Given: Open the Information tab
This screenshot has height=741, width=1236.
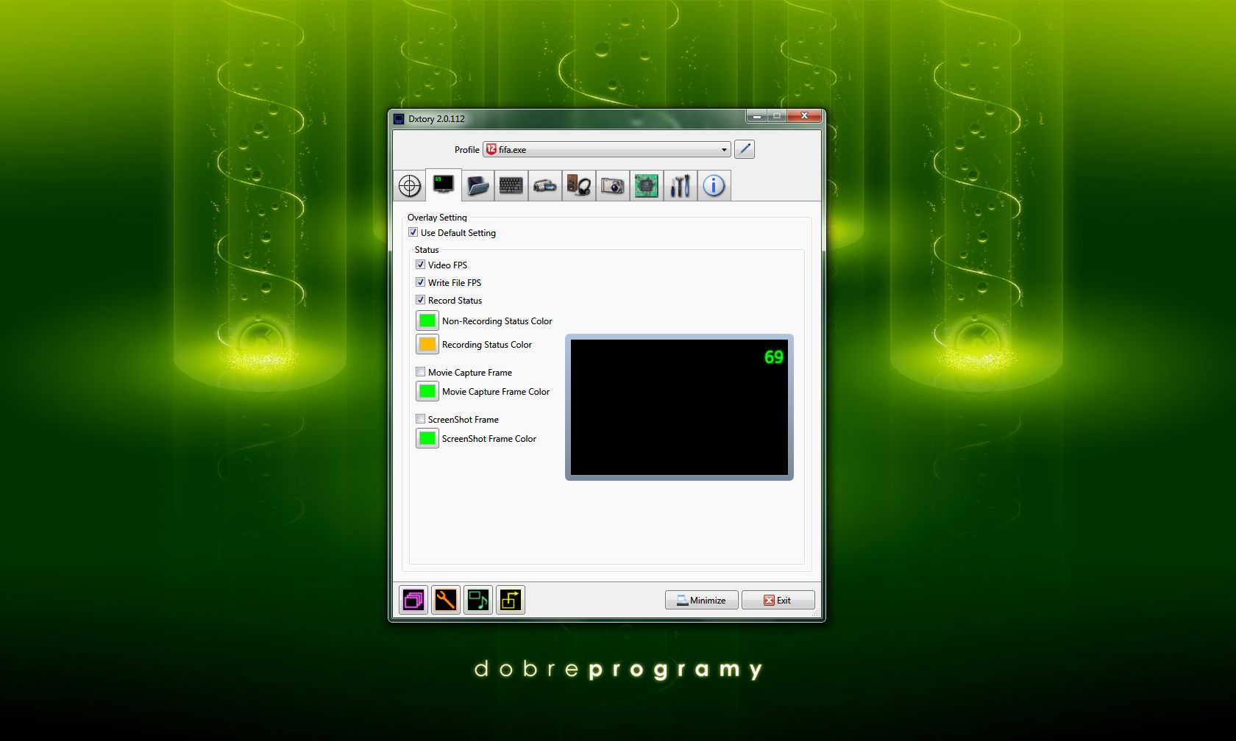Looking at the screenshot, I should (x=714, y=185).
